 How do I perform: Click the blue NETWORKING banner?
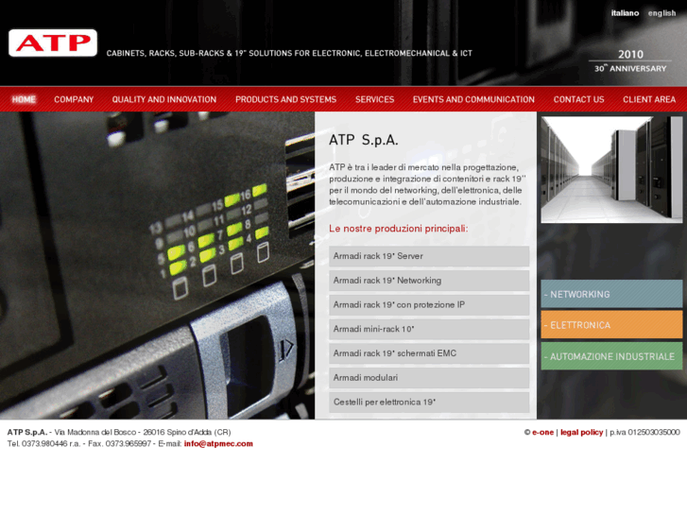click(611, 294)
